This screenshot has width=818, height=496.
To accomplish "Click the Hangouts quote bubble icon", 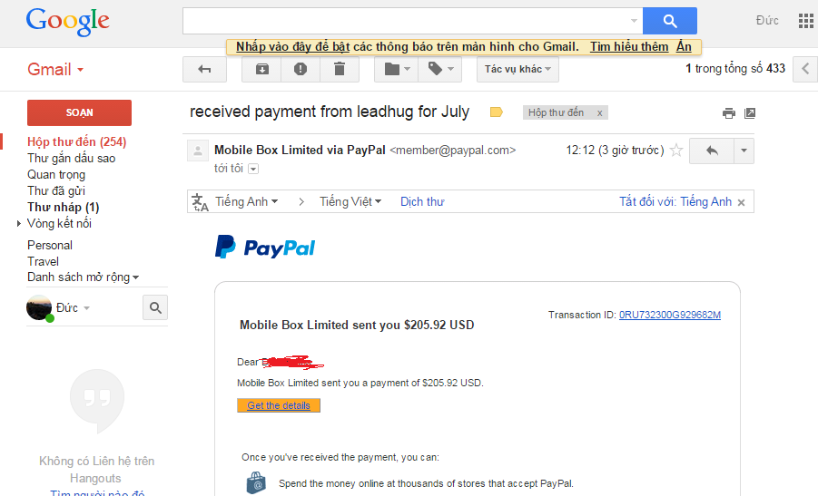I will pos(97,401).
